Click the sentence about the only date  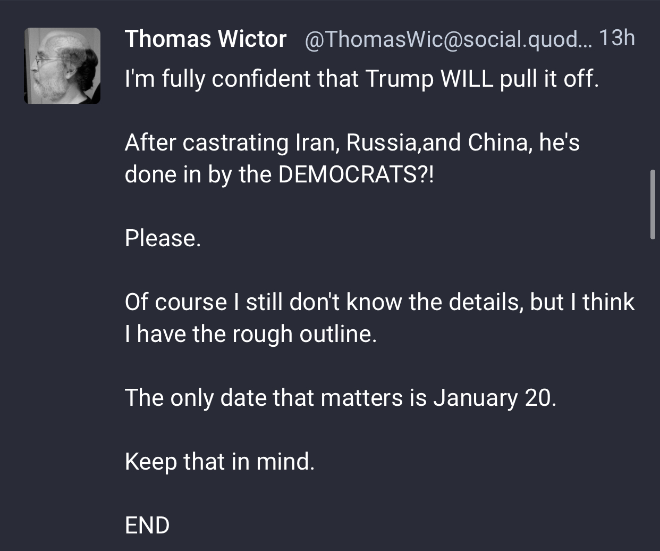tap(340, 398)
